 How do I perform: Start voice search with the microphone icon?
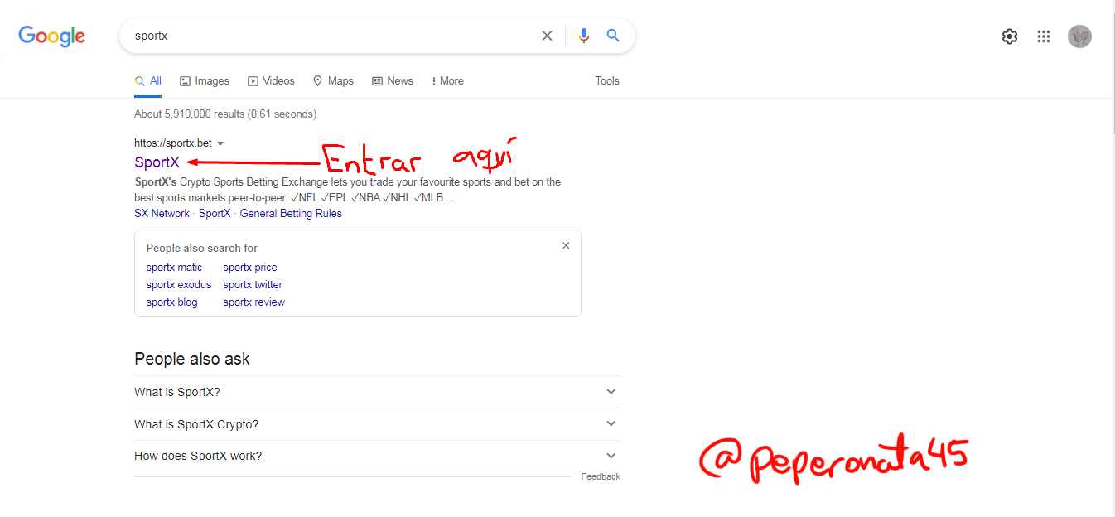coord(584,36)
